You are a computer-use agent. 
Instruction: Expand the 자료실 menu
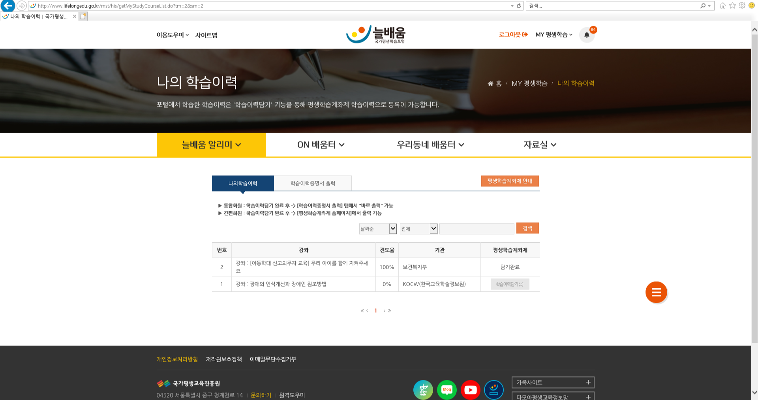tap(540, 145)
